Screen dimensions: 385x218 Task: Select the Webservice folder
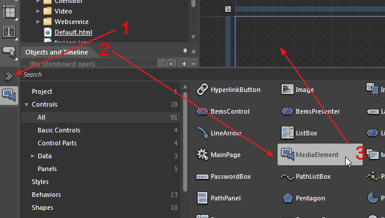point(72,22)
